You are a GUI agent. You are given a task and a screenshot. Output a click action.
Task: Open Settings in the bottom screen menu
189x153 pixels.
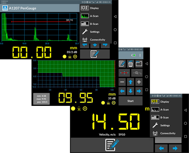pos(166,125)
